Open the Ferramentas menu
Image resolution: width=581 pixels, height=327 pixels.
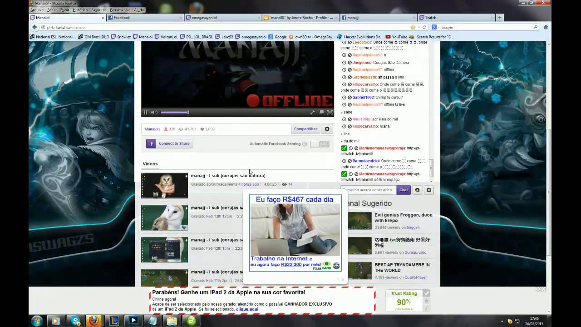click(x=120, y=10)
